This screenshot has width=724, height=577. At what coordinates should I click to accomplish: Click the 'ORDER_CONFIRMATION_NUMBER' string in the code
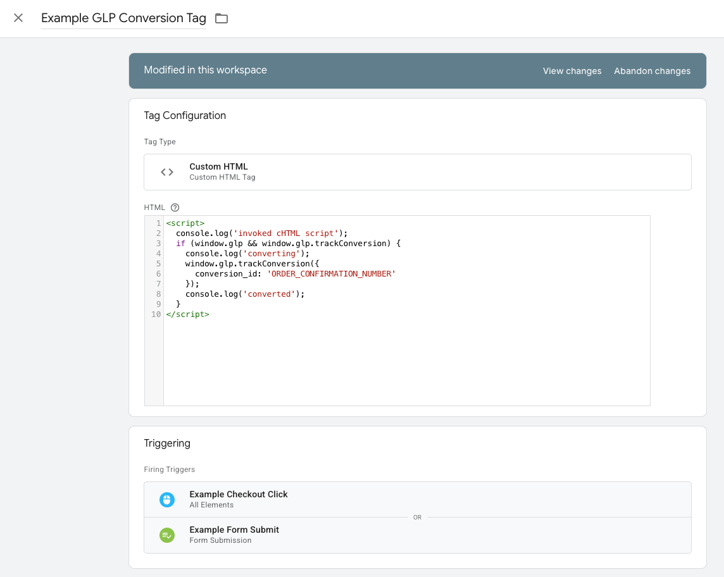332,274
